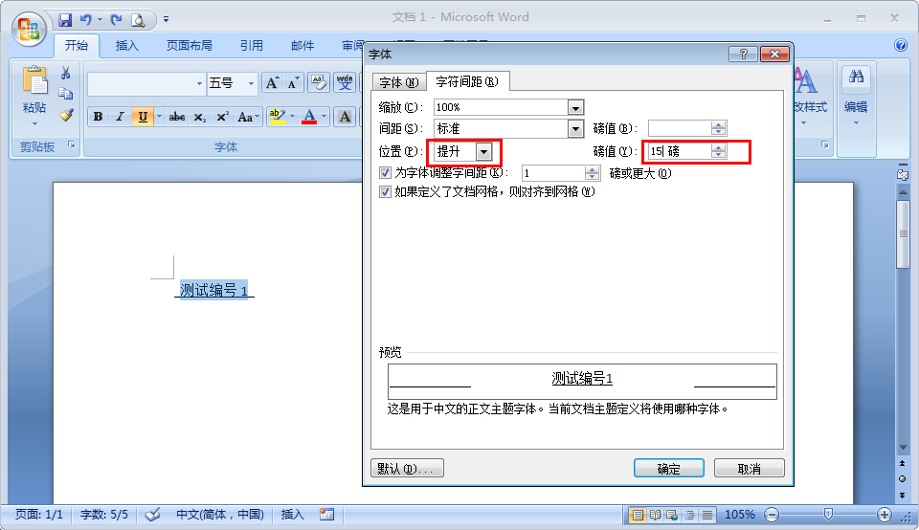Open the 页面布局 ribbon tab
This screenshot has height=530, width=919.
[x=189, y=46]
